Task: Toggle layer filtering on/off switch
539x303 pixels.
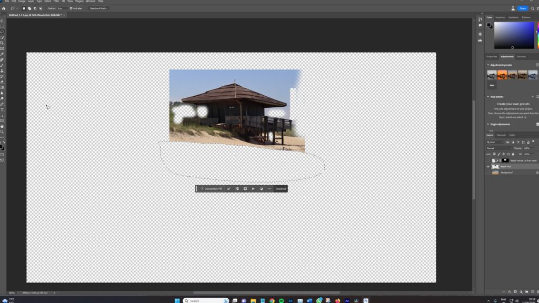Action: tap(533, 142)
